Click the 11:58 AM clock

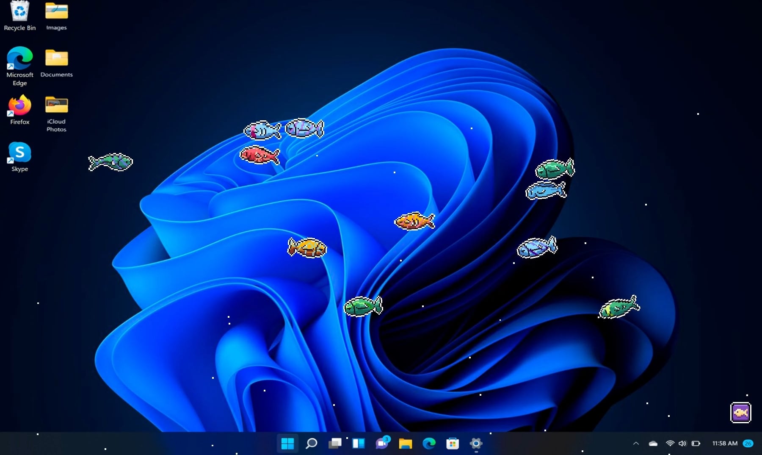pyautogui.click(x=724, y=444)
